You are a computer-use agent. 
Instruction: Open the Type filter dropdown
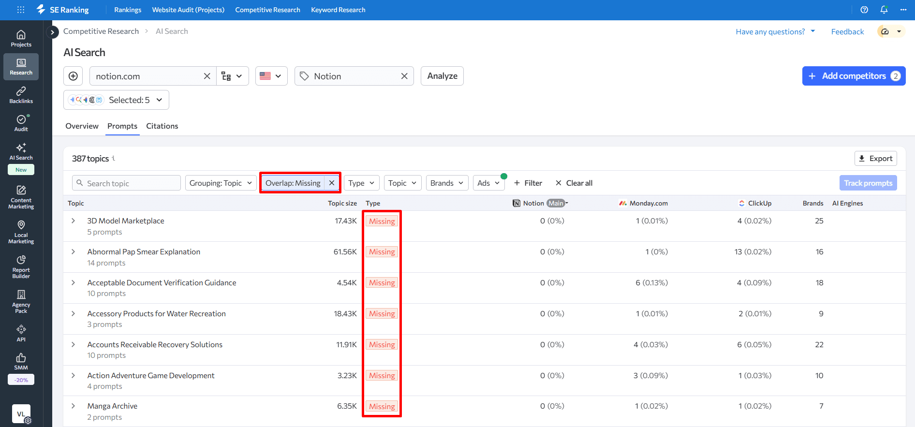362,183
